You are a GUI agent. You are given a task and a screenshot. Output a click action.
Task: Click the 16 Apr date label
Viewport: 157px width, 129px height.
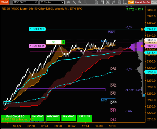pos(17,126)
